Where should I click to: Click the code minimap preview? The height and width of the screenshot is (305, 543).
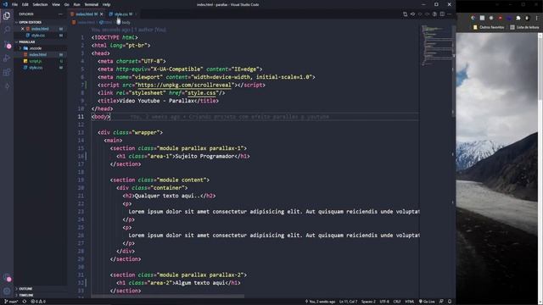click(436, 45)
